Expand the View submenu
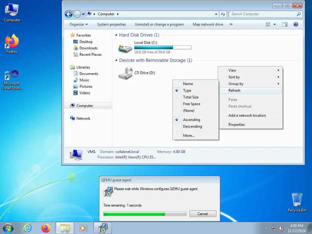Image resolution: width=312 pixels, height=234 pixels. (250, 70)
